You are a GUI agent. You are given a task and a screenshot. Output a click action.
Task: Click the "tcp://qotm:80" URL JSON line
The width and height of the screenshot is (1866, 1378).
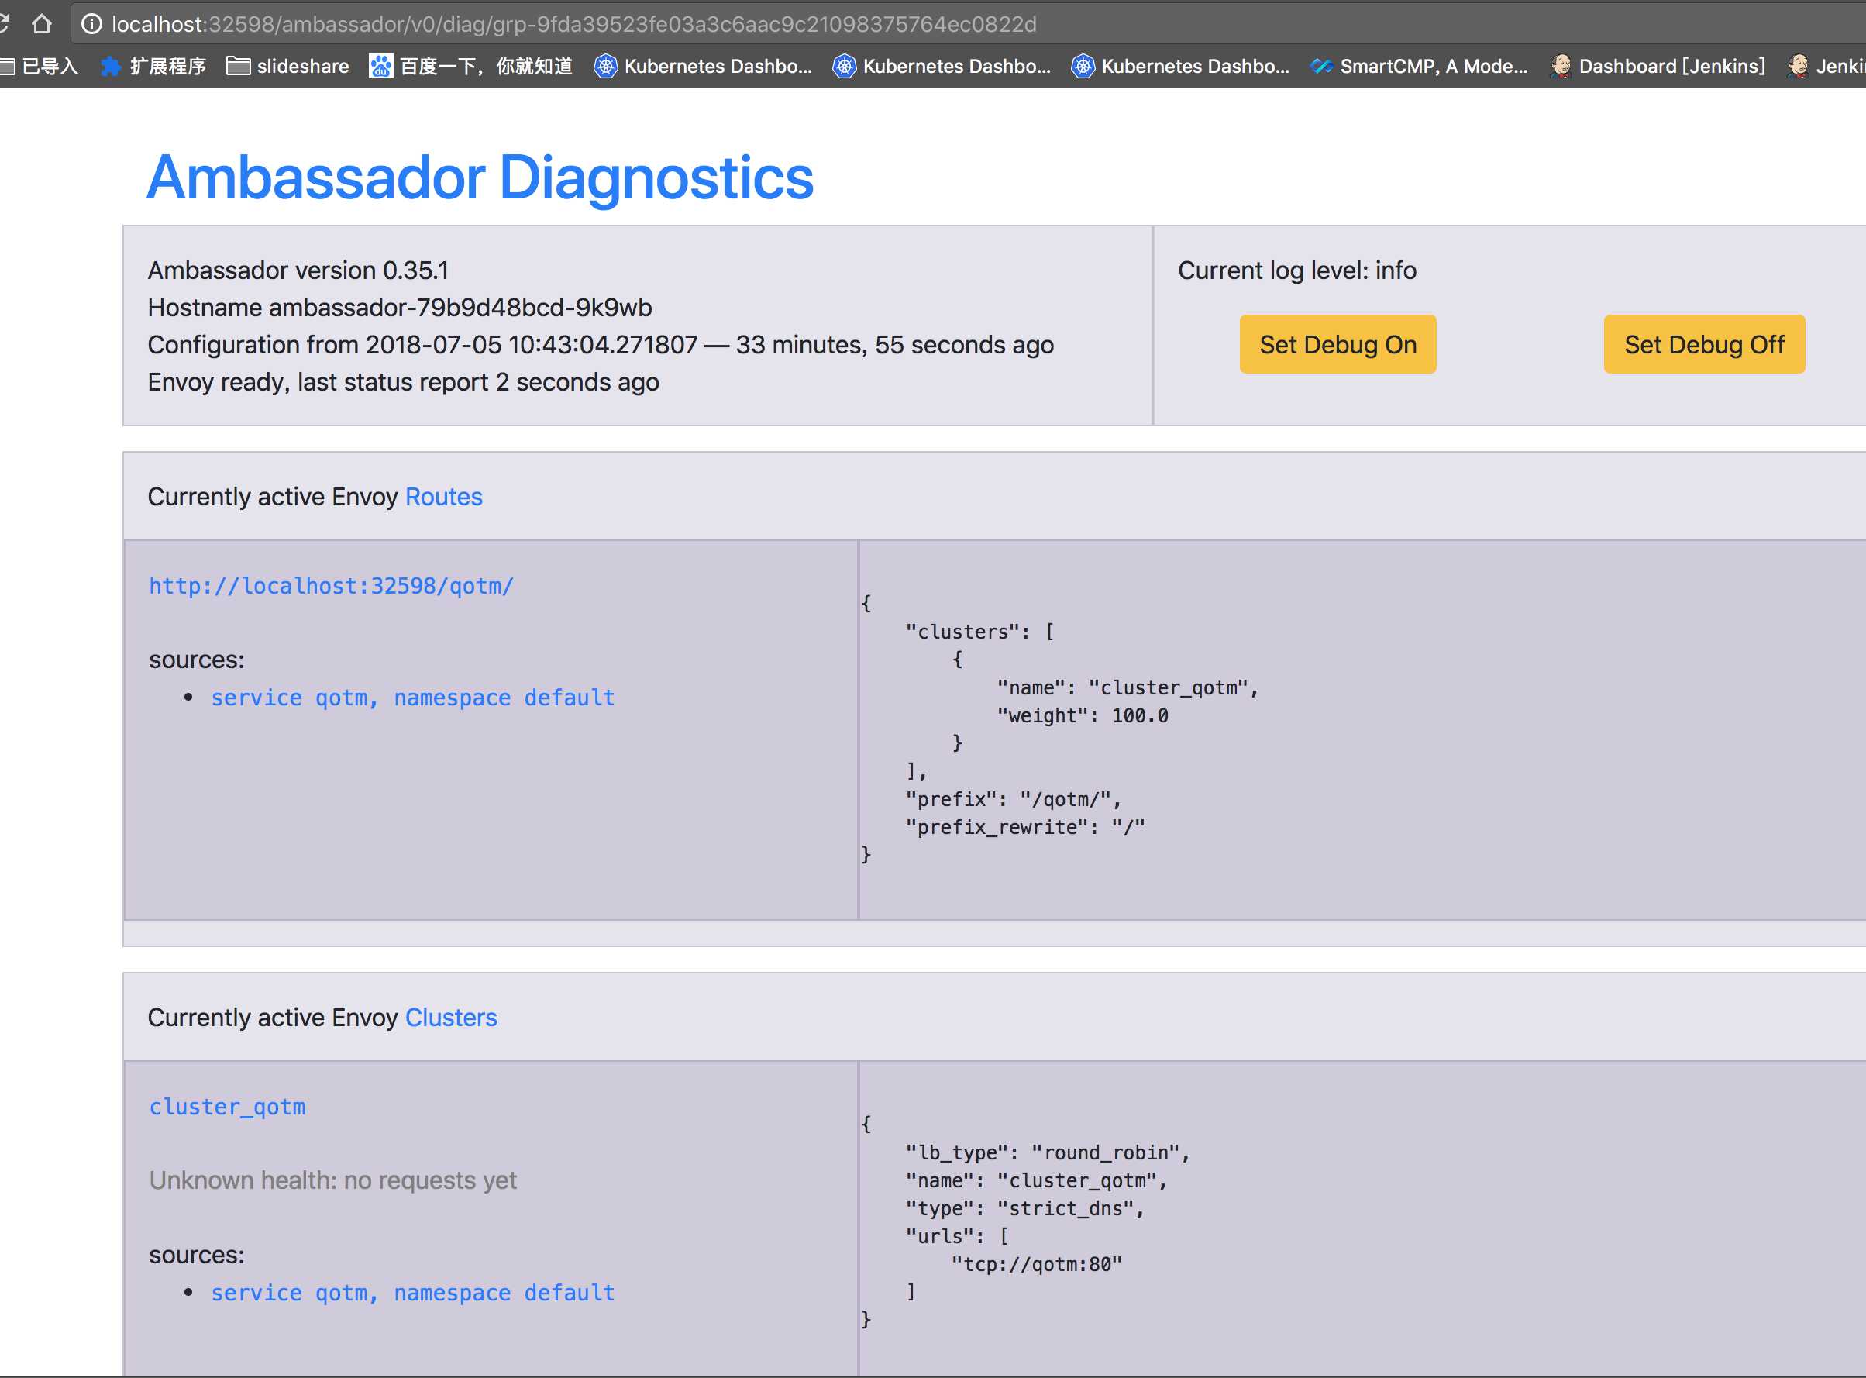1036,1265
